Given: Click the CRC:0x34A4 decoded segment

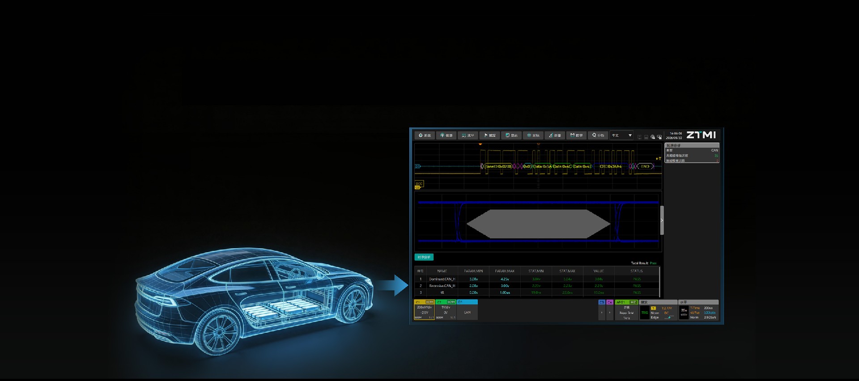Looking at the screenshot, I should pyautogui.click(x=610, y=166).
